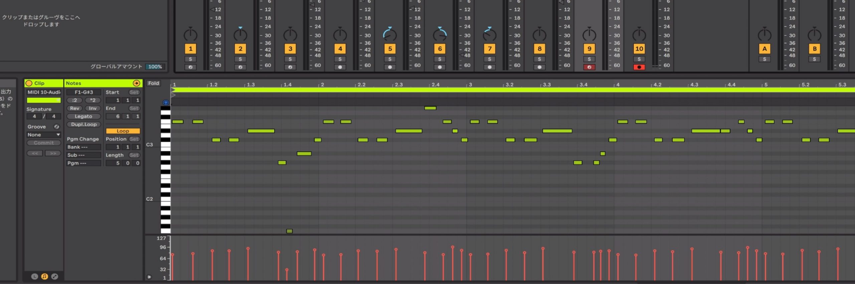
Task: Click the pan knob on track 1
Action: point(190,34)
